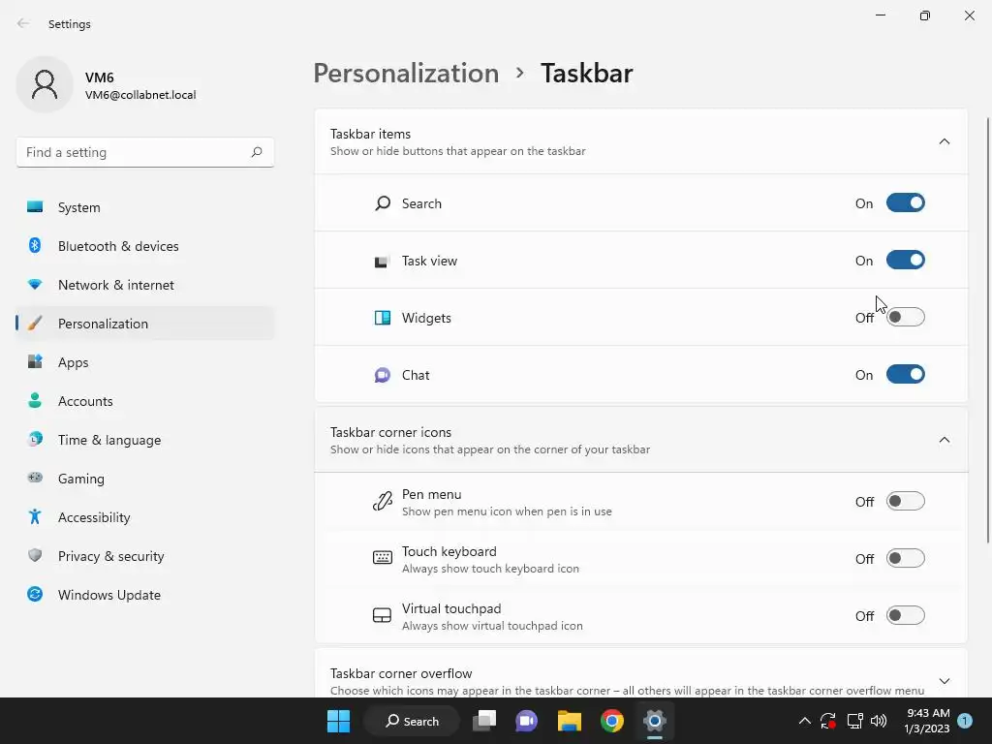Click the Accessibility figure icon
The width and height of the screenshot is (992, 744).
[35, 517]
